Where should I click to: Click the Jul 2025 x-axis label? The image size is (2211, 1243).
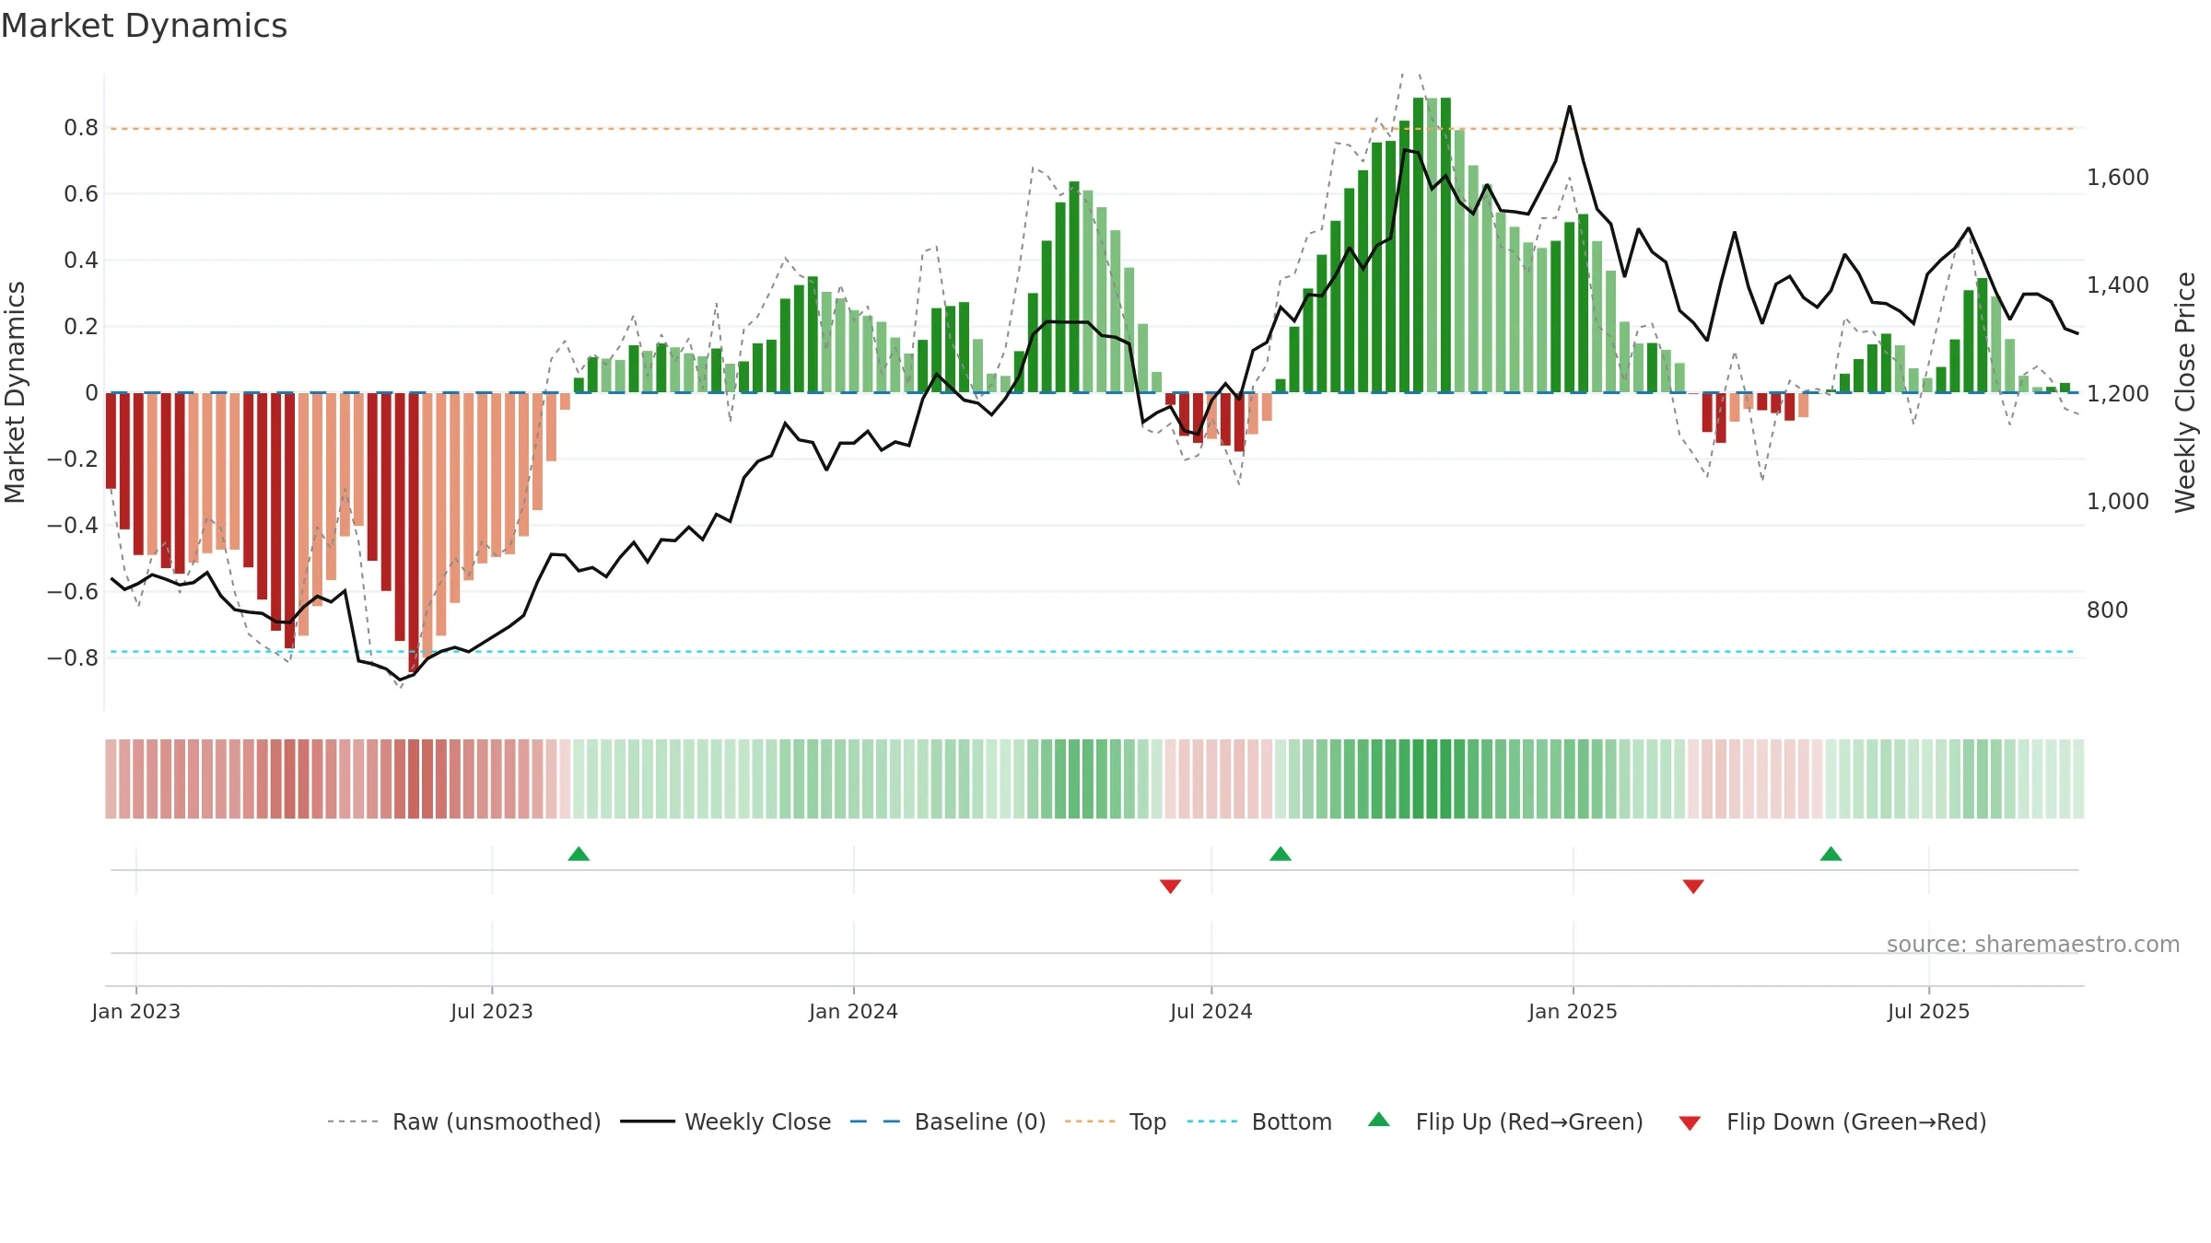[x=1929, y=1011]
